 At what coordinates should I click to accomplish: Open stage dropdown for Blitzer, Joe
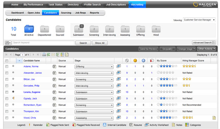point(94,80)
